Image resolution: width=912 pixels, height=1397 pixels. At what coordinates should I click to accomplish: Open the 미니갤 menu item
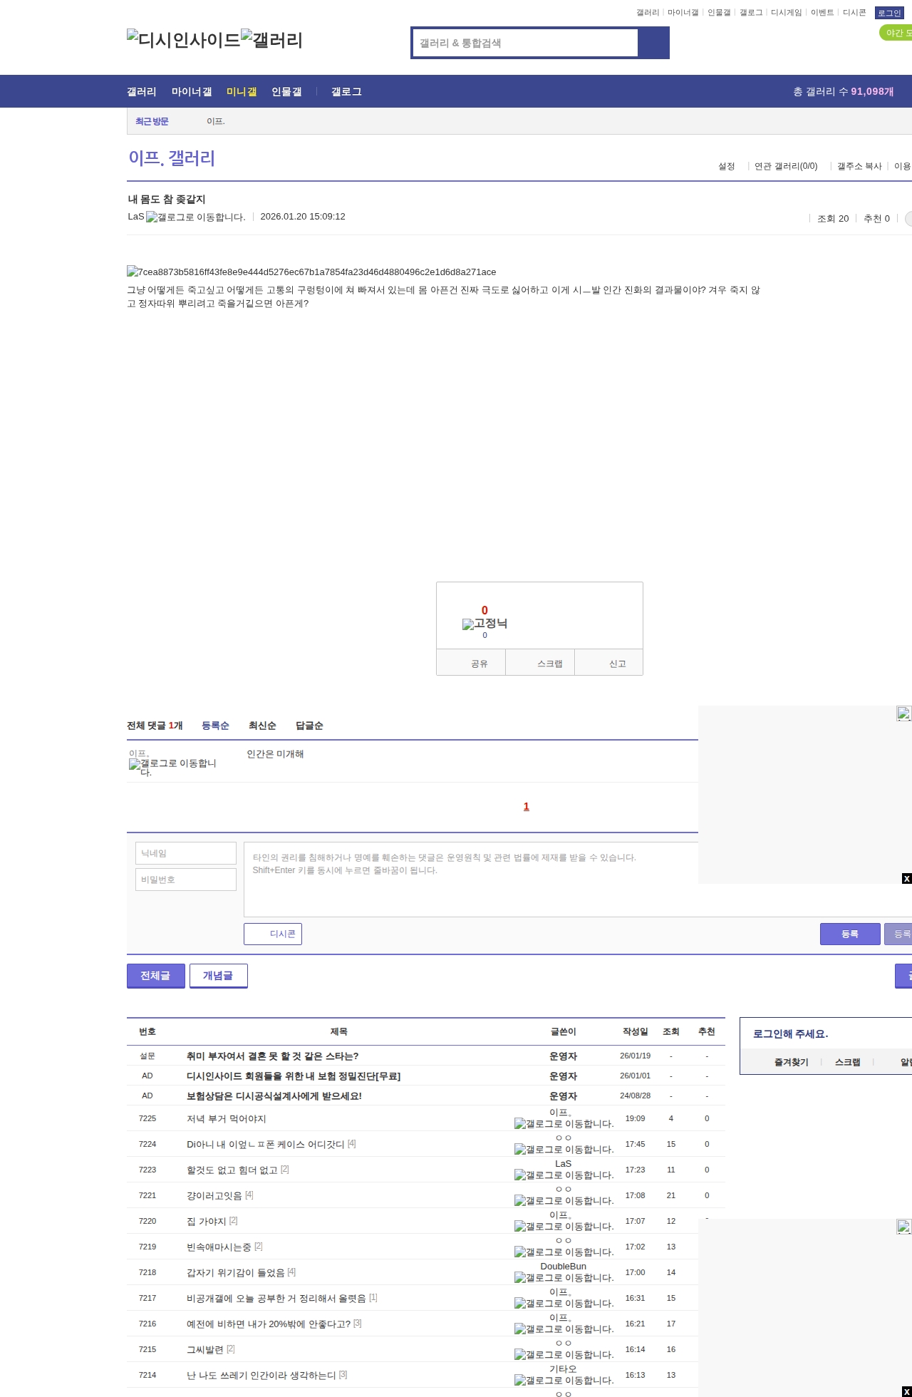click(242, 92)
